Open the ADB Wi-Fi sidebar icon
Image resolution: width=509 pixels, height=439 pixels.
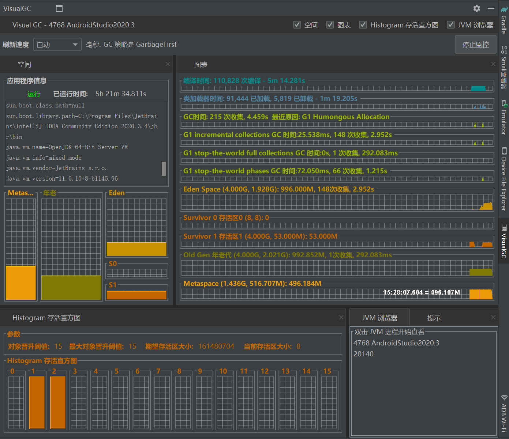(x=504, y=398)
